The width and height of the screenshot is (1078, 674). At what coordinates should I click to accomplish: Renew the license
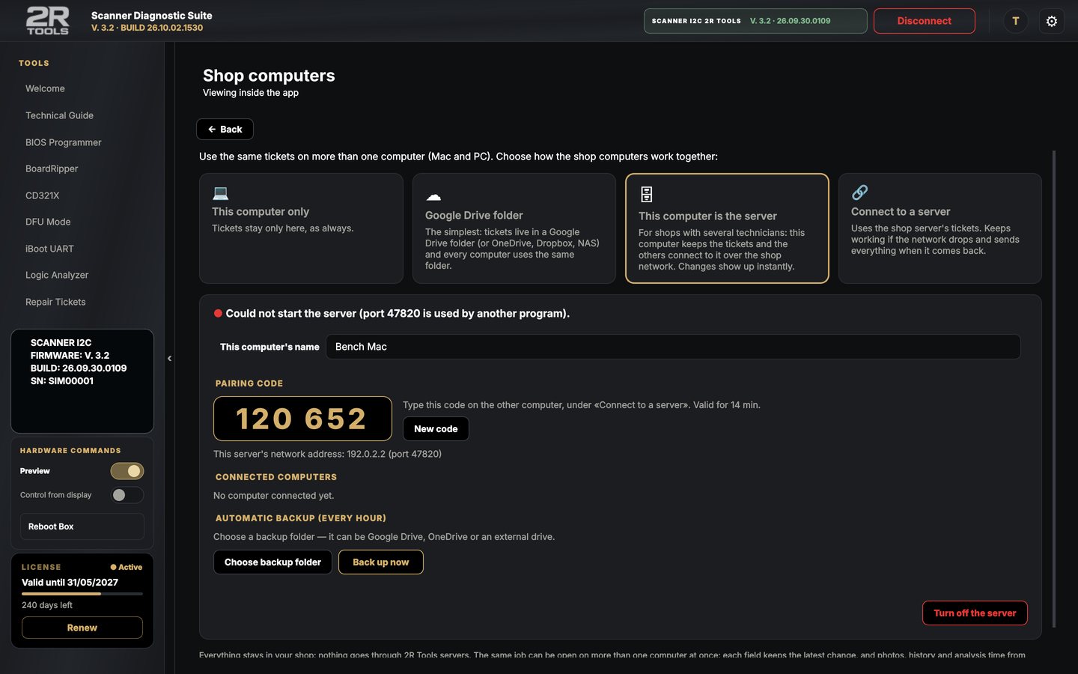(82, 628)
